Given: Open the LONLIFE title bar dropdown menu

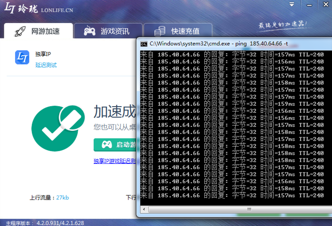Looking at the screenshot, I should coord(292,4).
